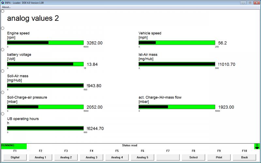Viewport: 261px width, 163px height.
Task: Switch to the Digital values screen
Action: click(x=15, y=157)
